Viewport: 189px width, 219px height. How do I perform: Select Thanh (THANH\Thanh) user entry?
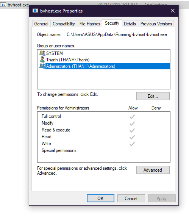(x=68, y=60)
